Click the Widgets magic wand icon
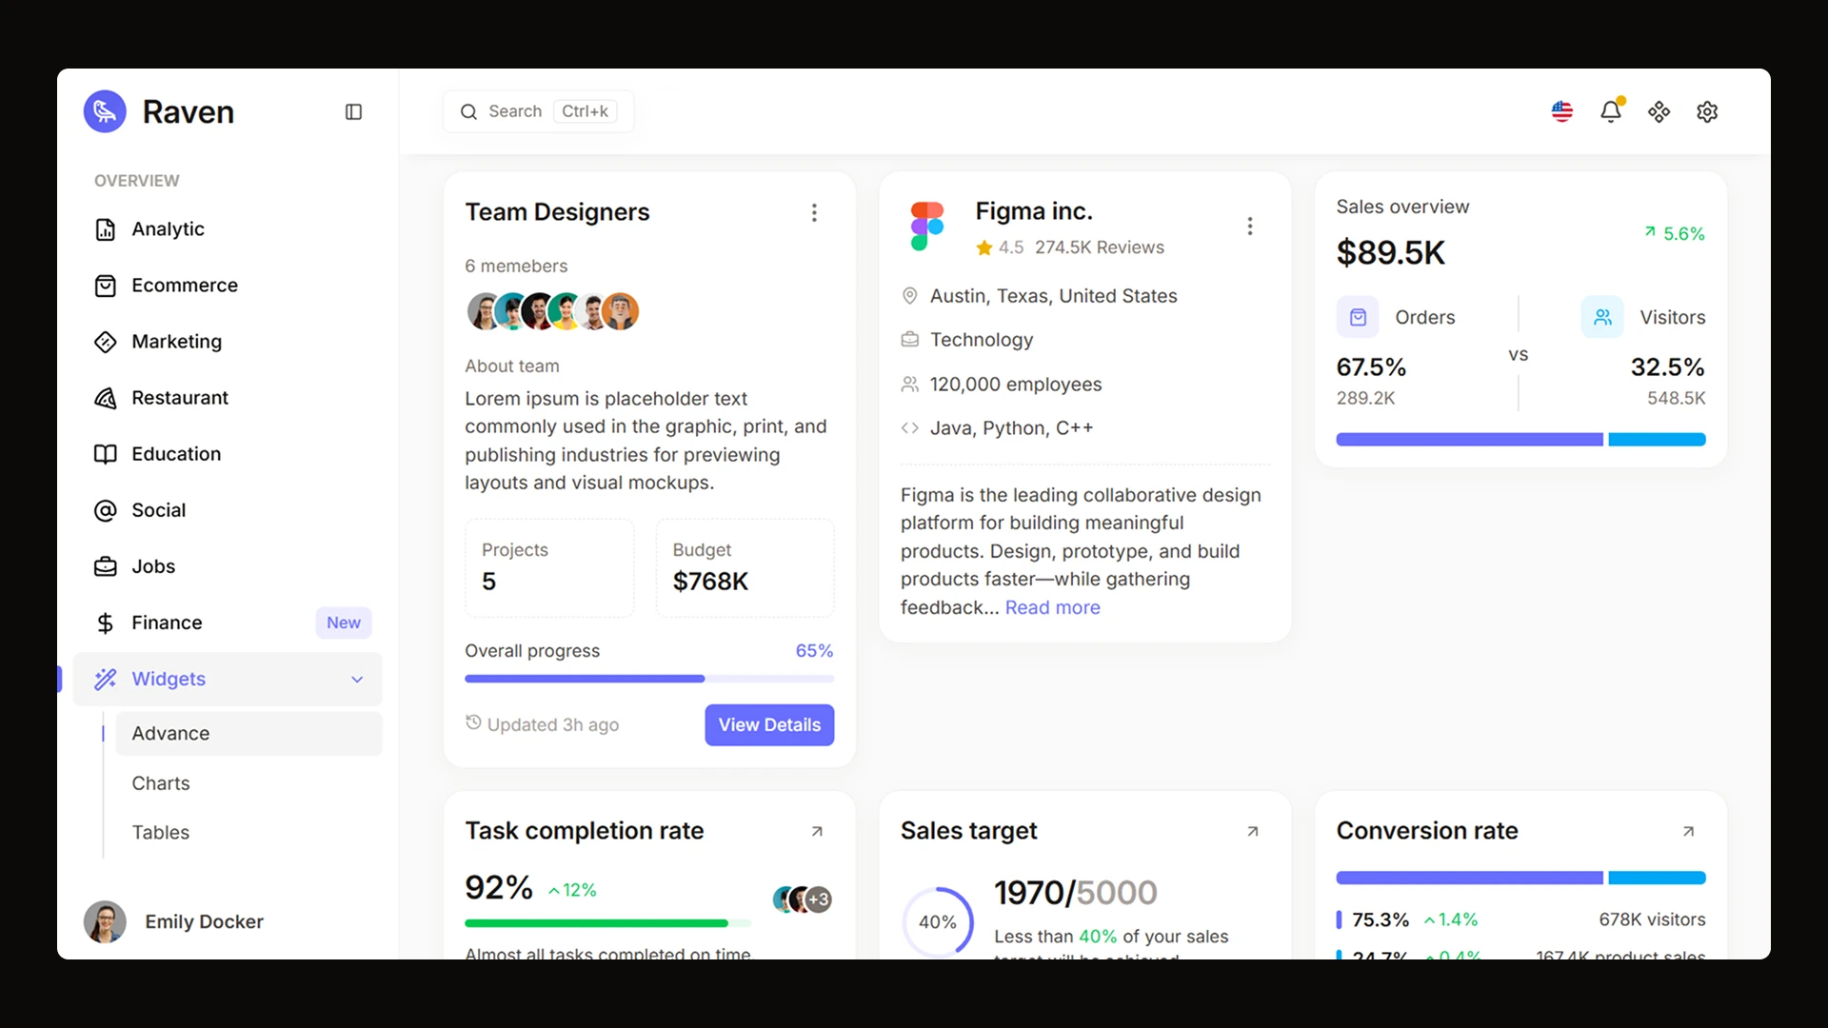 106,679
